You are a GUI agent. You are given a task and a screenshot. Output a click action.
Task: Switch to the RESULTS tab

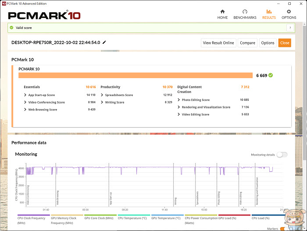tap(269, 14)
